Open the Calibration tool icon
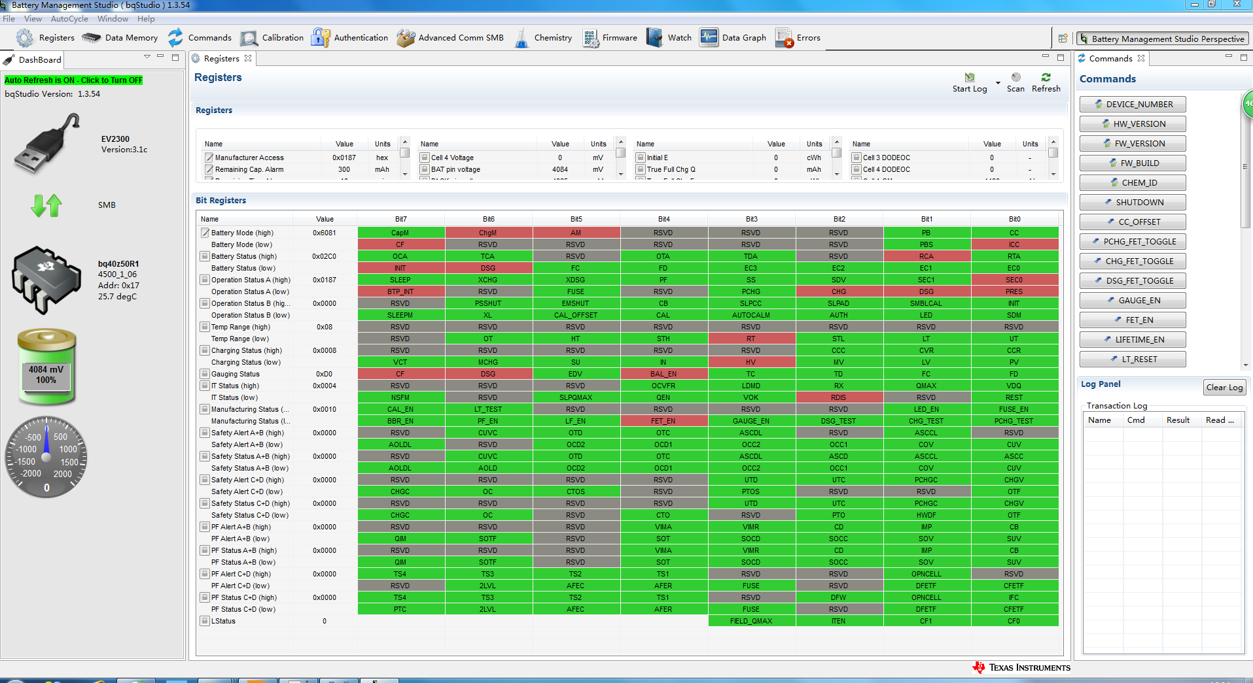Screen dimensions: 1253x683 point(249,38)
